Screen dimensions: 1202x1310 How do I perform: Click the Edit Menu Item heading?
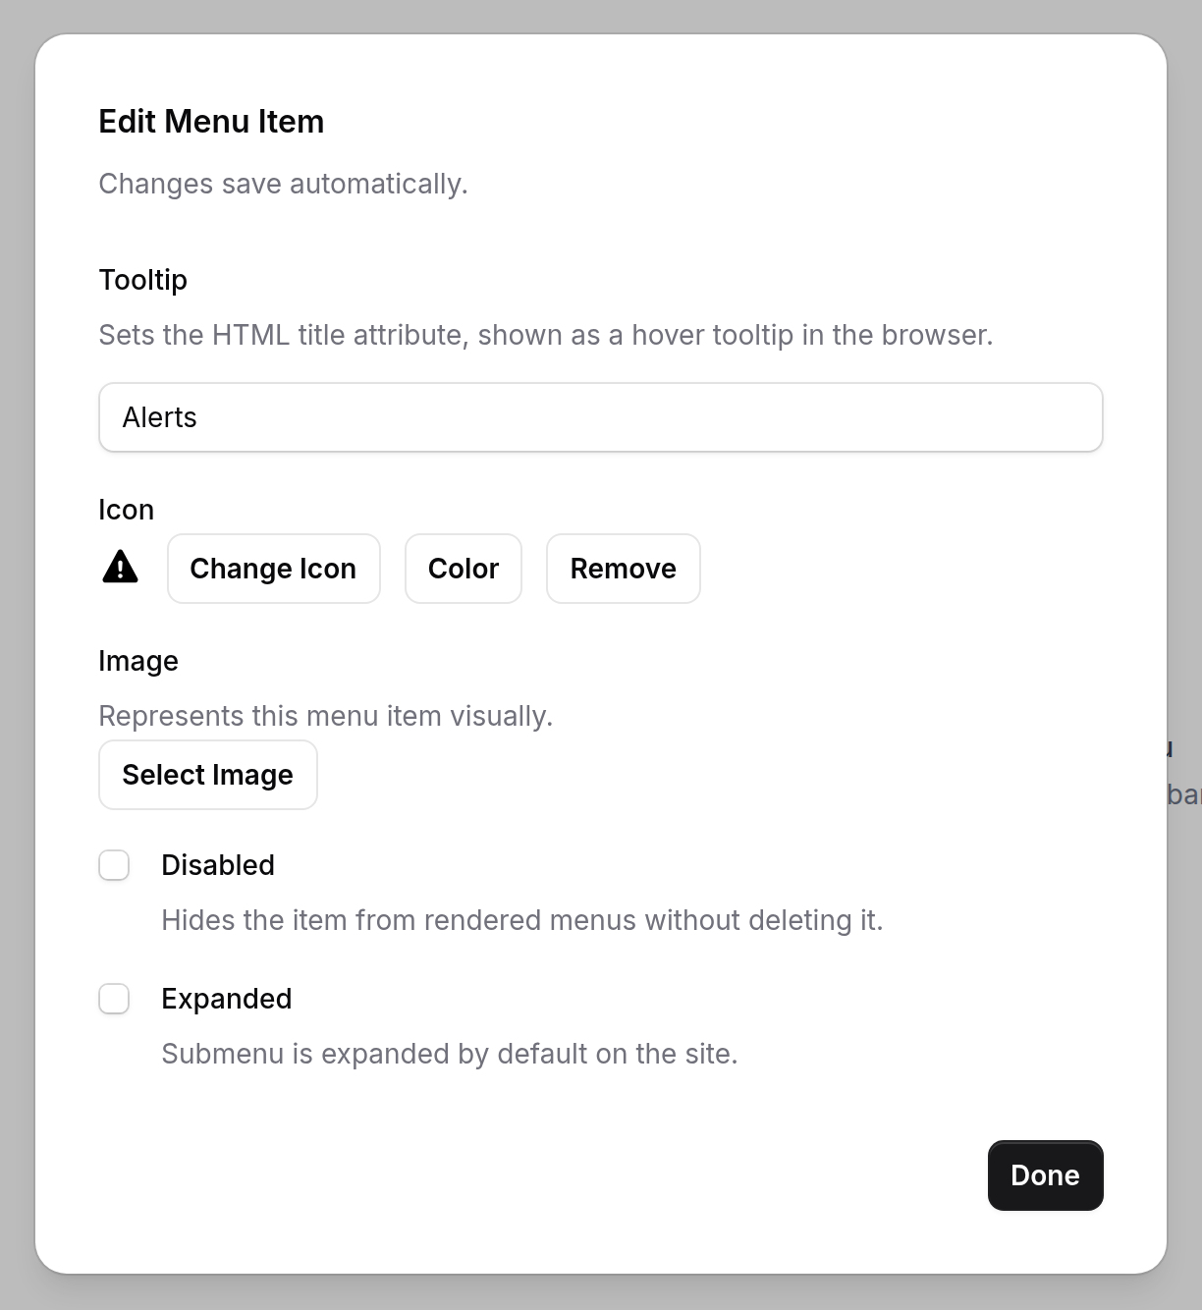click(x=211, y=122)
